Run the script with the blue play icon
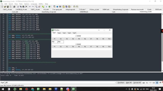163x91 pixels. pyautogui.click(x=46, y=7)
